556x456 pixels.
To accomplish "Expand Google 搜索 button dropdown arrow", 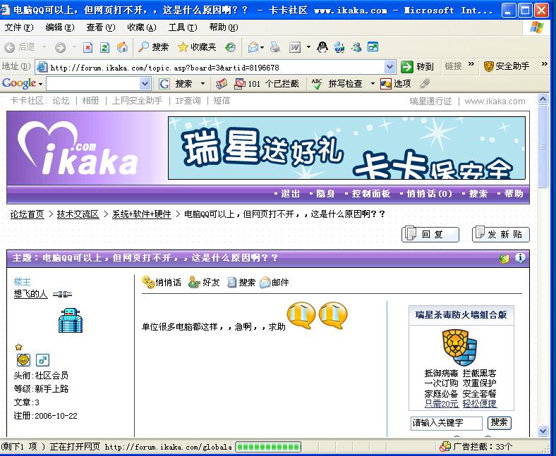I will [203, 84].
